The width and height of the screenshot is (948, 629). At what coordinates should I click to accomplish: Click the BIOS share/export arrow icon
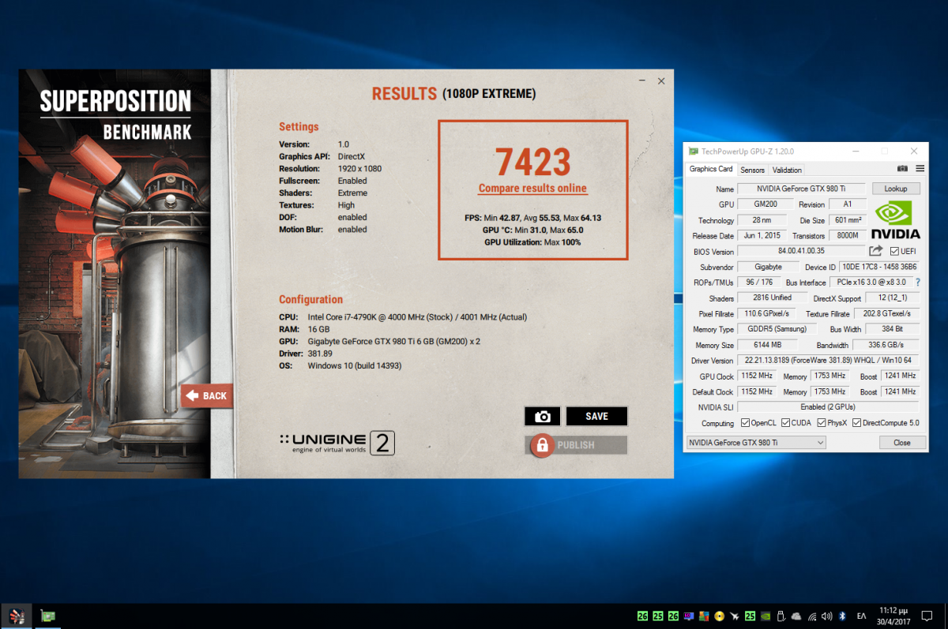point(876,251)
